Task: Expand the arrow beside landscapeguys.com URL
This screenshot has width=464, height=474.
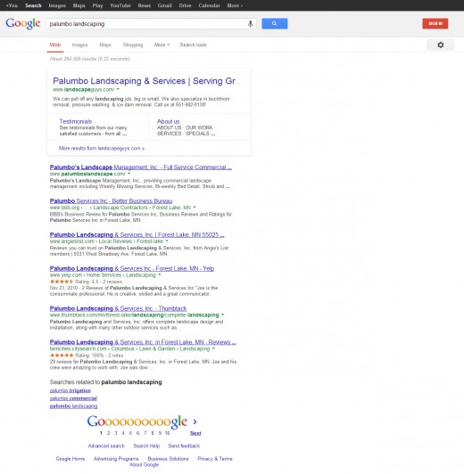Action: pos(118,89)
